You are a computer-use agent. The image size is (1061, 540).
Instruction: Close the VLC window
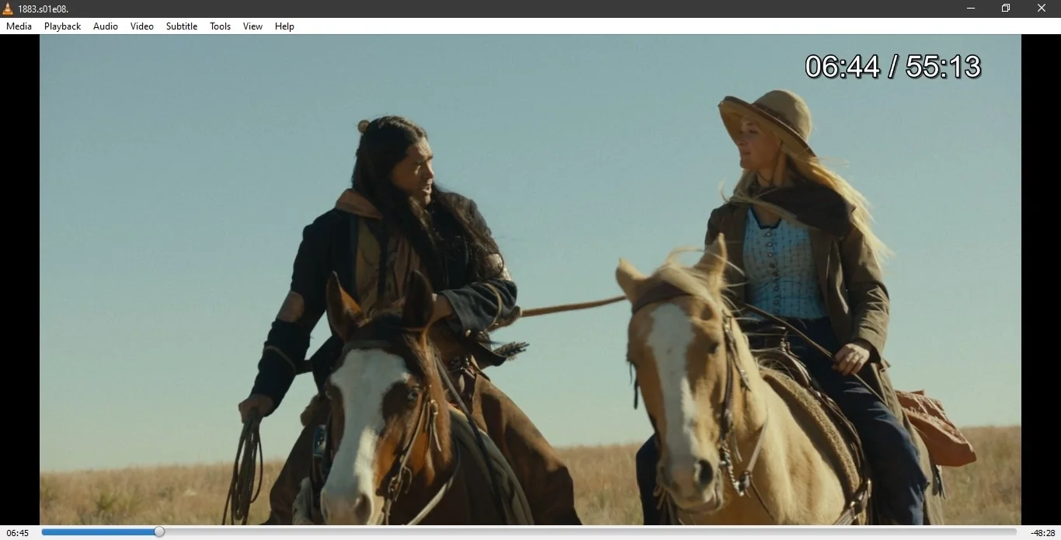pos(1042,9)
